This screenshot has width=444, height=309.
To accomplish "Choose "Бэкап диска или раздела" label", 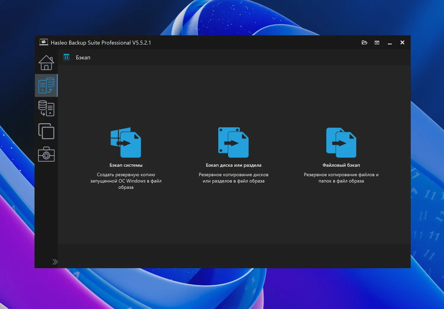I will (234, 165).
